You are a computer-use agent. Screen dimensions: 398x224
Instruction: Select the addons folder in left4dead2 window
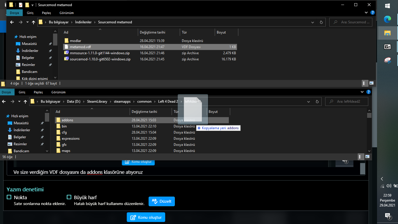pyautogui.click(x=142, y=120)
